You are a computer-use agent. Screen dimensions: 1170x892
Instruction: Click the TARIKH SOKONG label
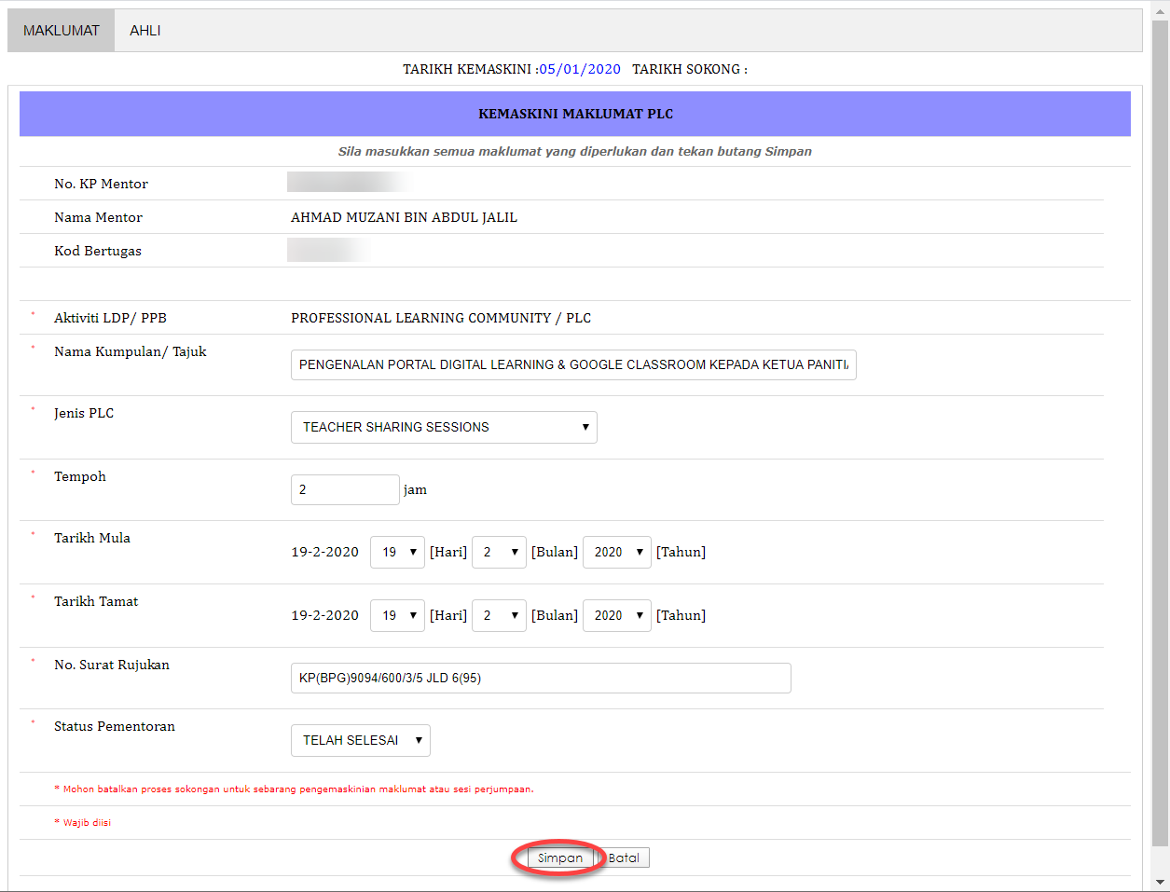690,69
